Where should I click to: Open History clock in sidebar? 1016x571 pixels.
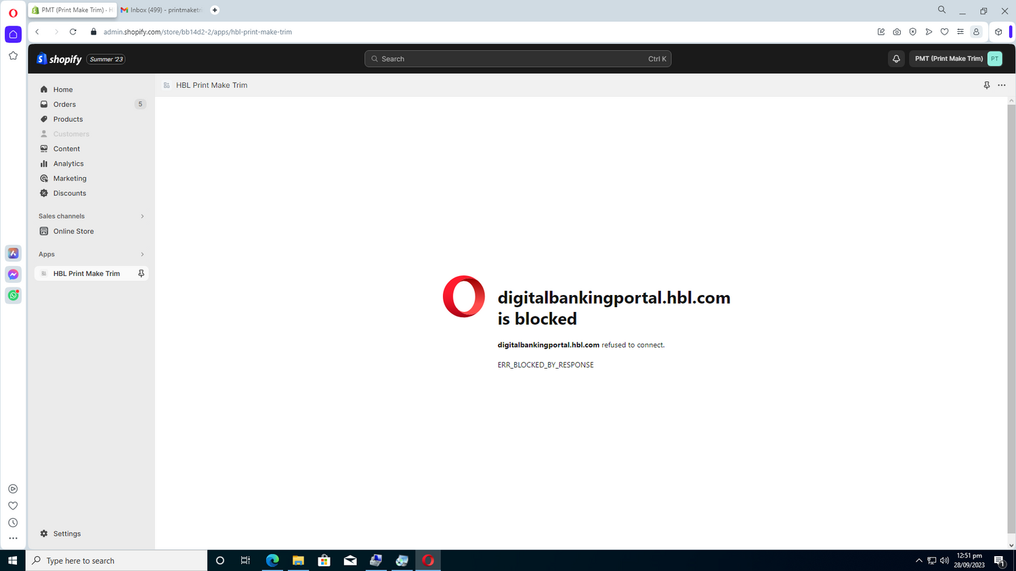13,522
